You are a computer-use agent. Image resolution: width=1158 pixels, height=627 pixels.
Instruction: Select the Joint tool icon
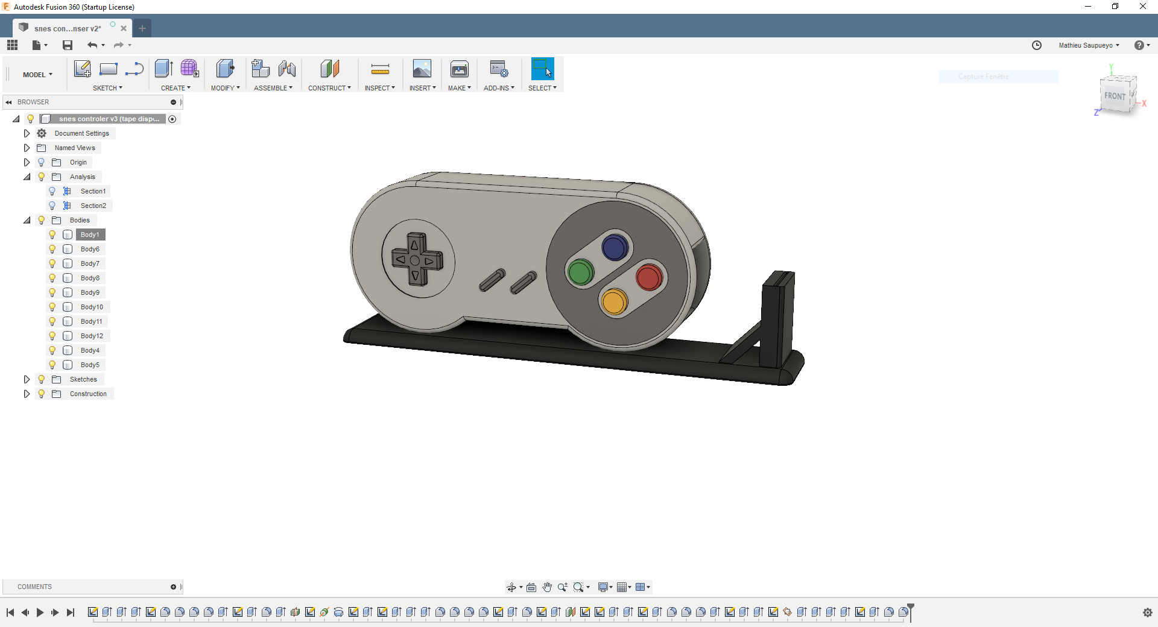tap(287, 69)
